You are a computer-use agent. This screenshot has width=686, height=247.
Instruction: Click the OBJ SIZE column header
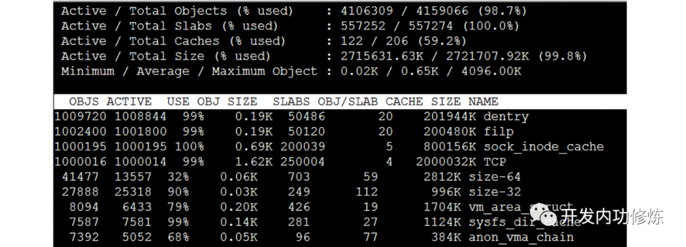(x=227, y=102)
